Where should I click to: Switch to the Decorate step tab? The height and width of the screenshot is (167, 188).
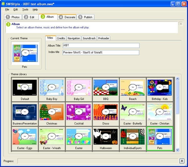coord(67,17)
